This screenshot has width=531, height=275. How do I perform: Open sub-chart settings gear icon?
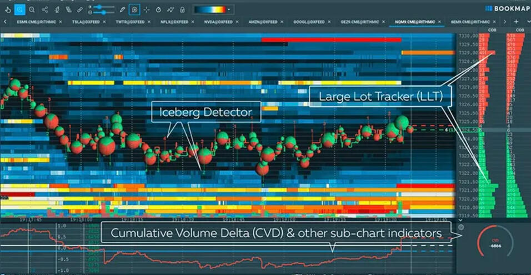pos(462,227)
